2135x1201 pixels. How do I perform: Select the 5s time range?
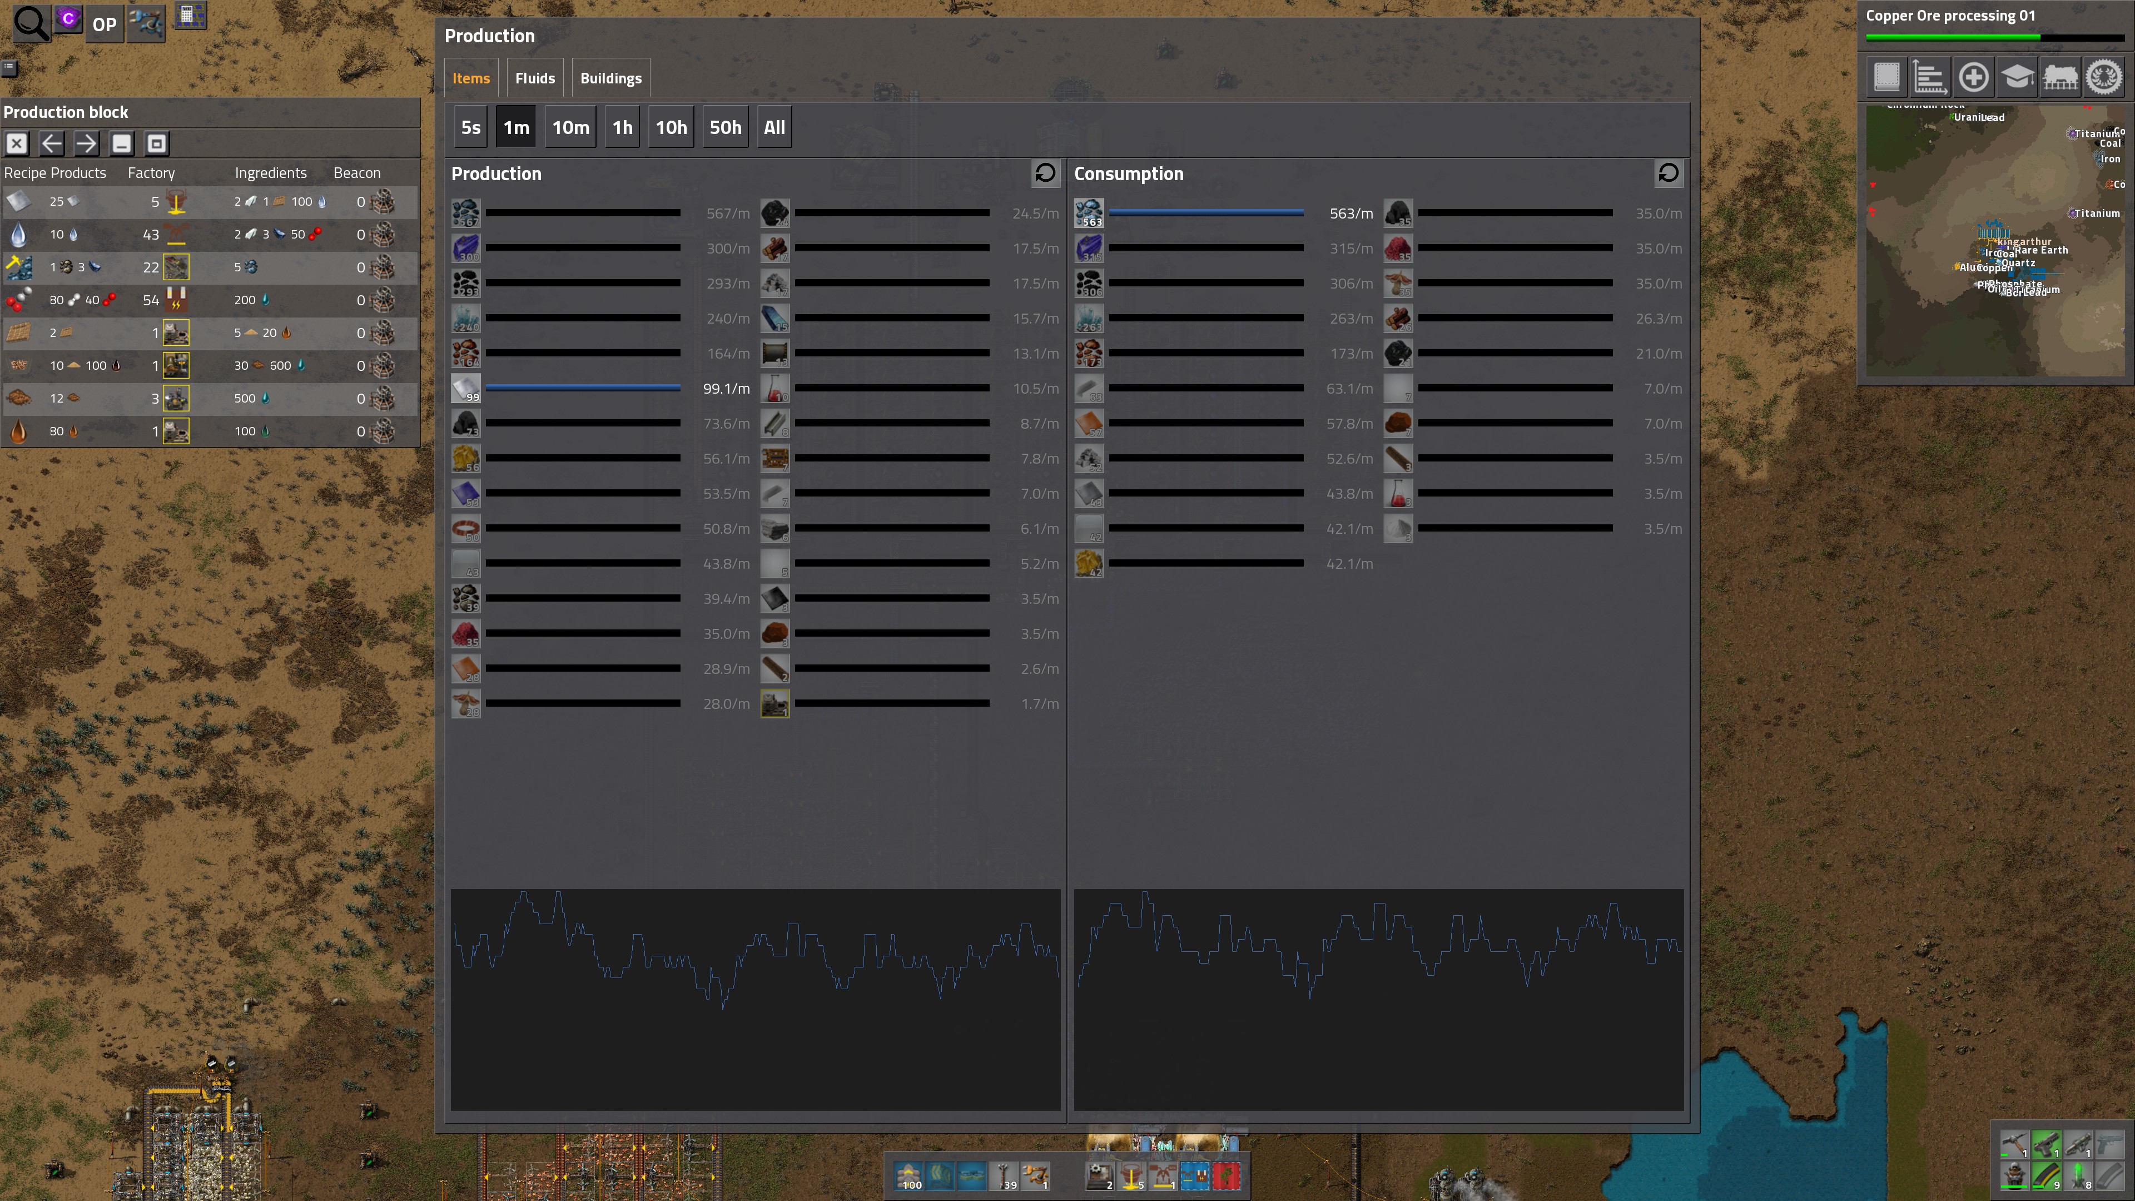pyautogui.click(x=471, y=127)
